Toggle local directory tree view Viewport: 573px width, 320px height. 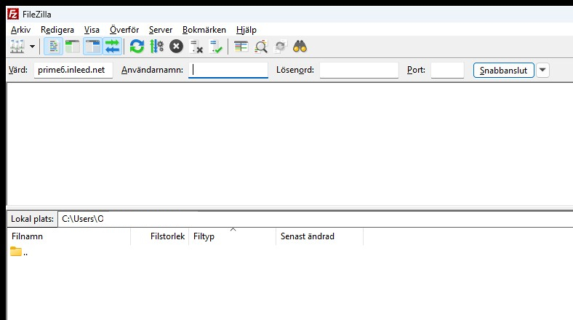(x=72, y=47)
